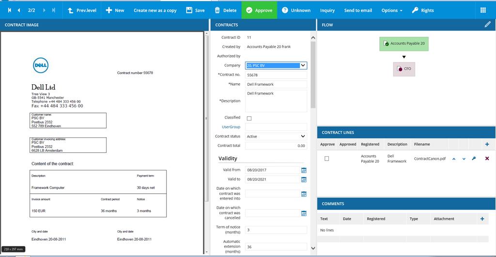Open the Contract status dropdown

(276, 136)
